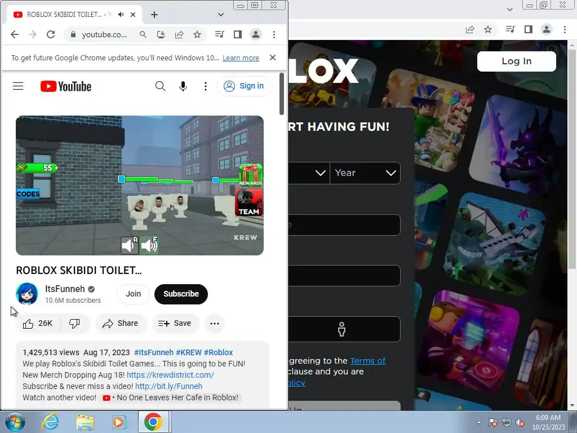Open the ItsFunneh channel name
Viewport: 577px width, 433px height.
[x=65, y=289]
